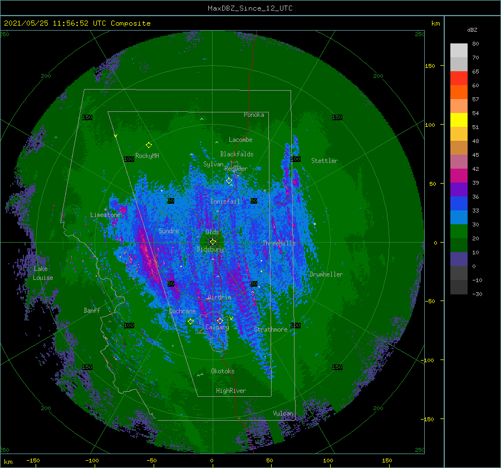501x468 pixels.
Task: Click the Strathmore label
Action: click(271, 329)
